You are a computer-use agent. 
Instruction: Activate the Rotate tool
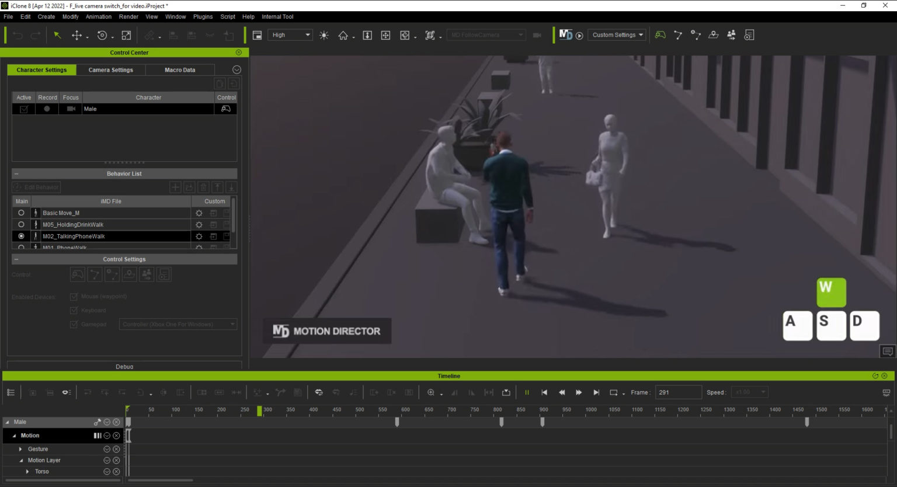point(101,35)
